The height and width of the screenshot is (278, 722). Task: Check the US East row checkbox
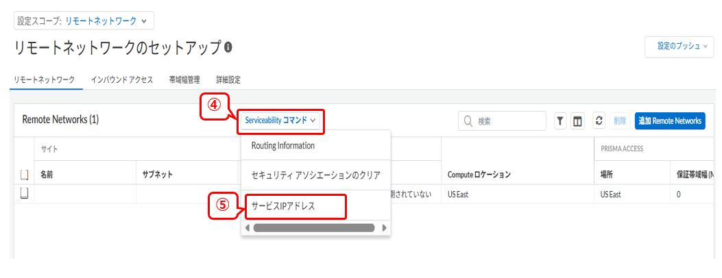[x=25, y=194]
